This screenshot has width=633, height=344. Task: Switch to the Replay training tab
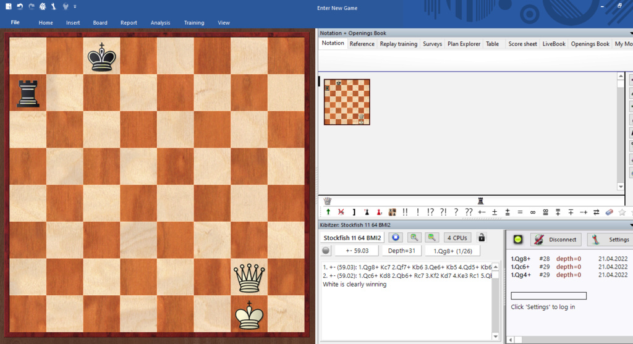tap(399, 44)
